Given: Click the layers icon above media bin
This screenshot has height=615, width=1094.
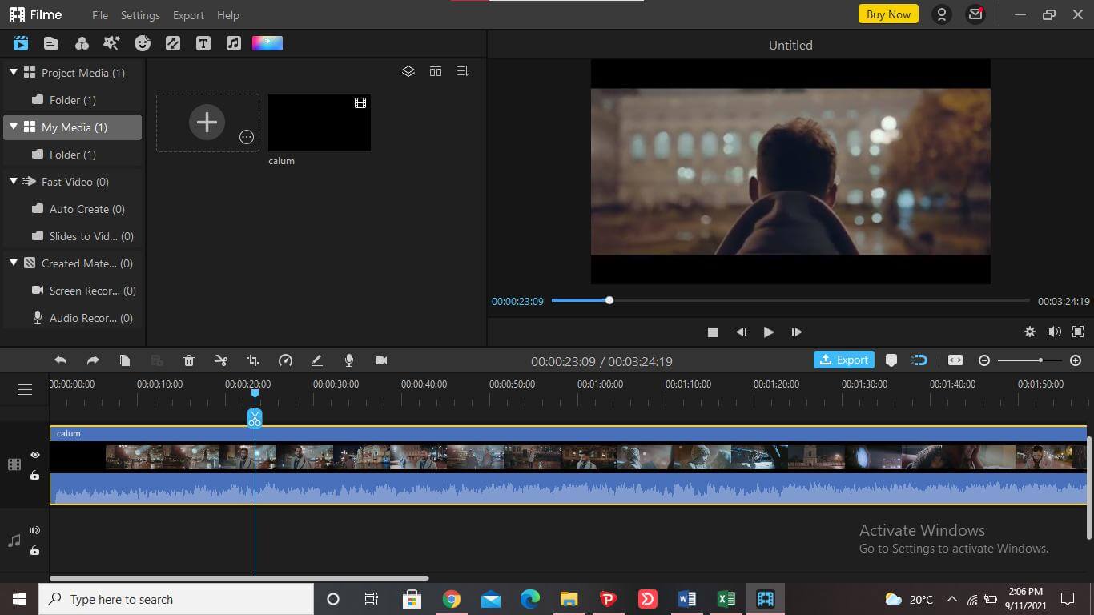Looking at the screenshot, I should [x=408, y=71].
